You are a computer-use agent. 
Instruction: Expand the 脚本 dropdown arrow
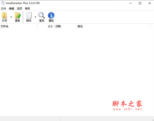[x=36, y=17]
